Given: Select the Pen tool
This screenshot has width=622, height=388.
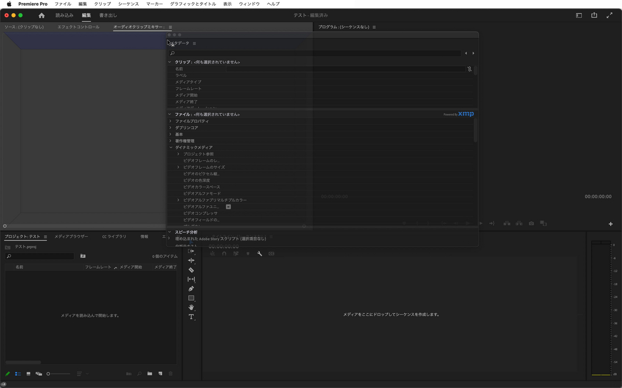Looking at the screenshot, I should click(x=191, y=289).
